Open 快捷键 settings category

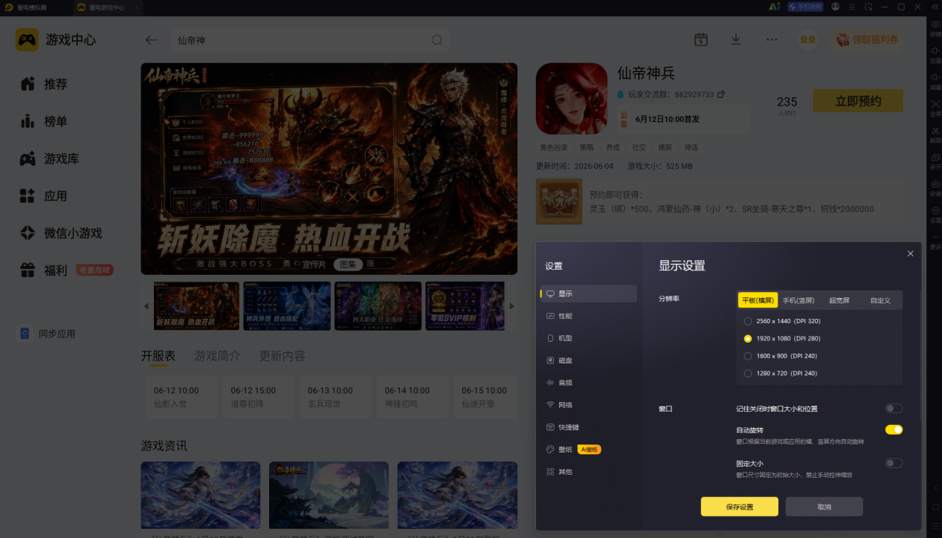(589, 427)
